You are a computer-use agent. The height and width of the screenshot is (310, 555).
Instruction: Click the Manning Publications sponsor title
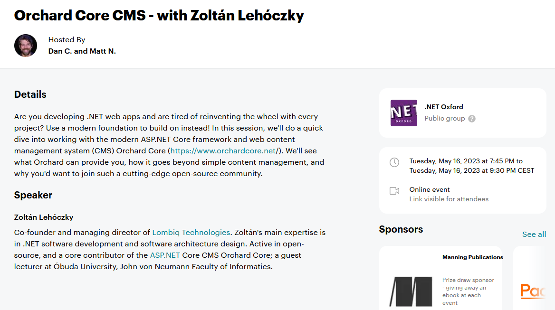pyautogui.click(x=472, y=257)
